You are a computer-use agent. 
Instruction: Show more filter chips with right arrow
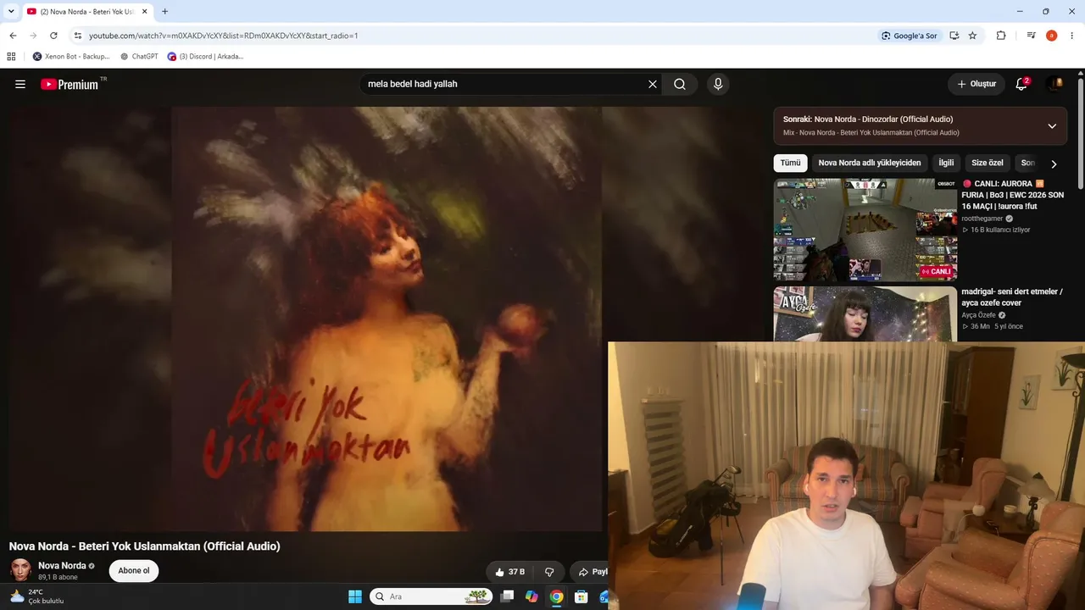[x=1054, y=164]
